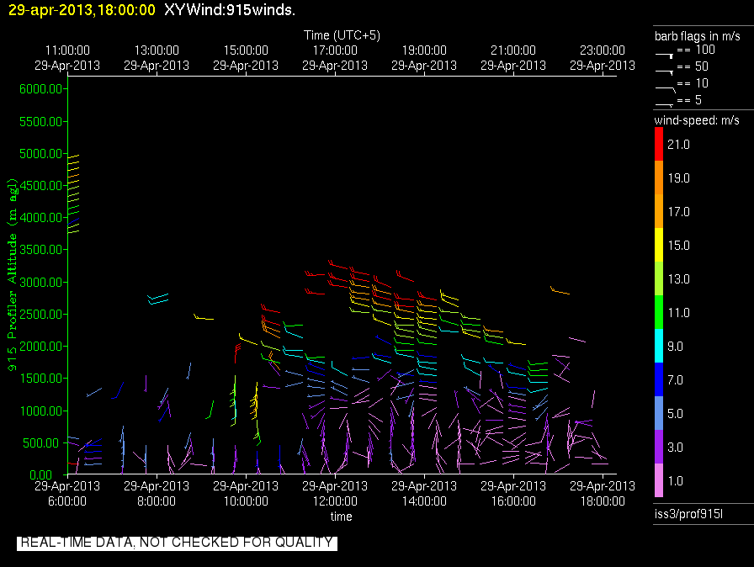The height and width of the screenshot is (567, 754).
Task: Click the timestamp 29-apr-2013,18:00:00 title
Action: (x=82, y=9)
